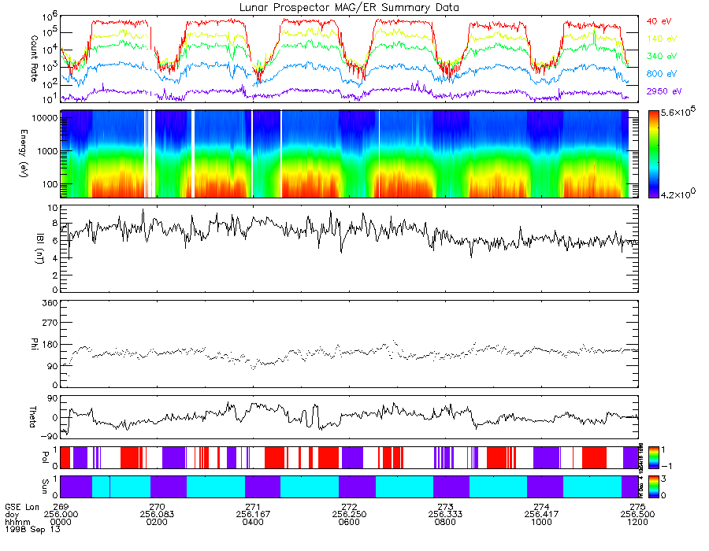Viewport: 709px width, 551px height.
Task: Click the 140 eV legend label
Action: pyautogui.click(x=662, y=39)
